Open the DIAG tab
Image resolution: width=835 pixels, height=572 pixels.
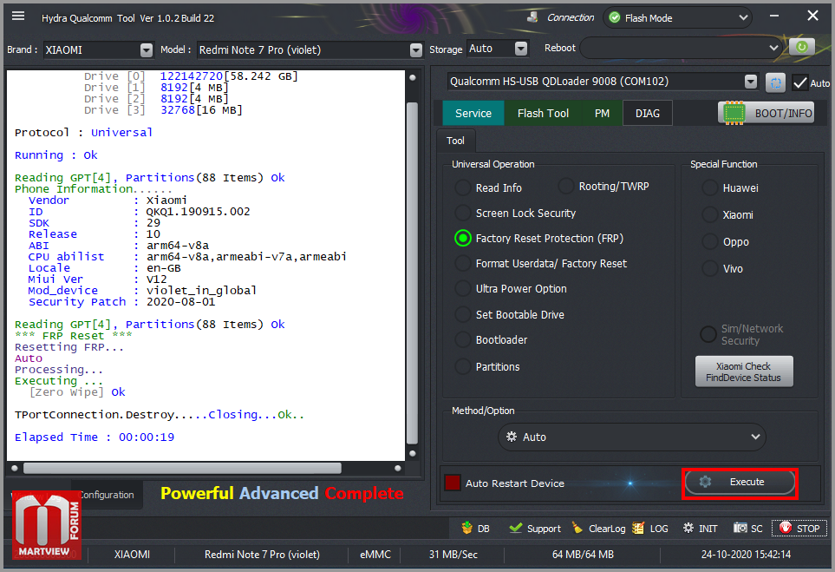647,113
